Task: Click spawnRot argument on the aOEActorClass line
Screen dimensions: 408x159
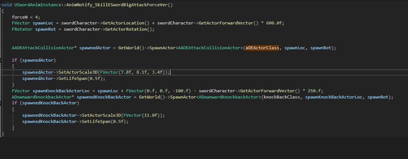Action: (320, 48)
